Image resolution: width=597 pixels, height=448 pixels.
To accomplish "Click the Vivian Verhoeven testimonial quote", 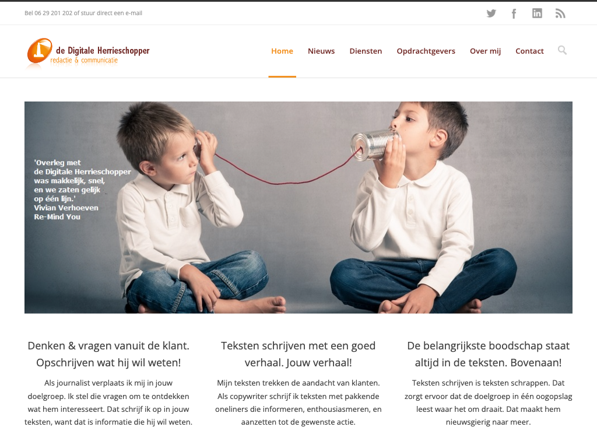I will coord(82,190).
